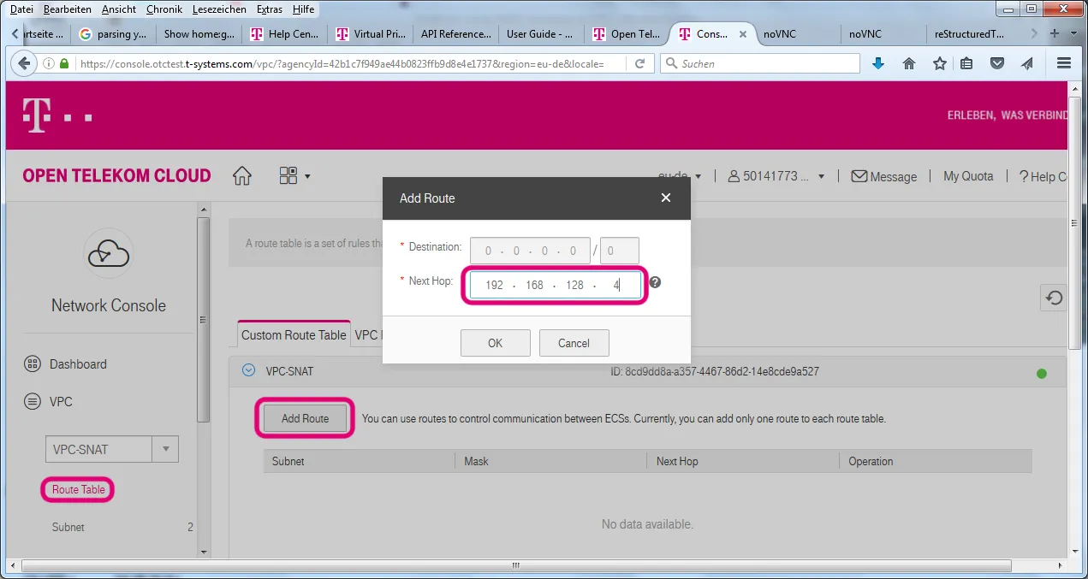Image resolution: width=1088 pixels, height=579 pixels.
Task: Click the console home house icon
Action: [242, 176]
